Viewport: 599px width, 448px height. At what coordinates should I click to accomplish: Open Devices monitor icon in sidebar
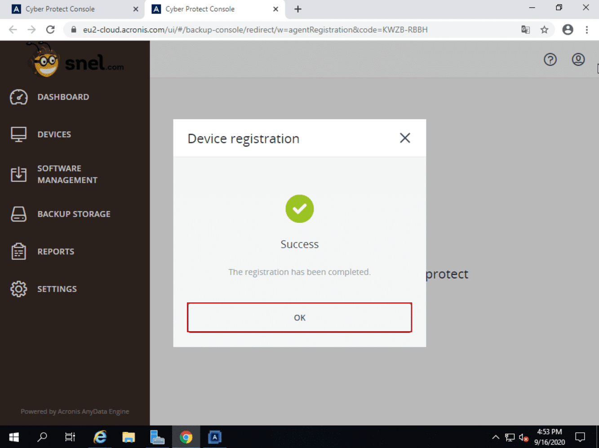18,134
